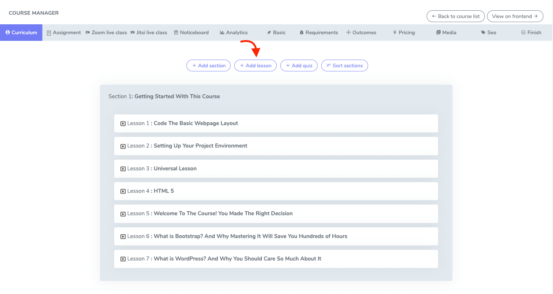
Task: Open the Assignment tab
Action: 64,33
